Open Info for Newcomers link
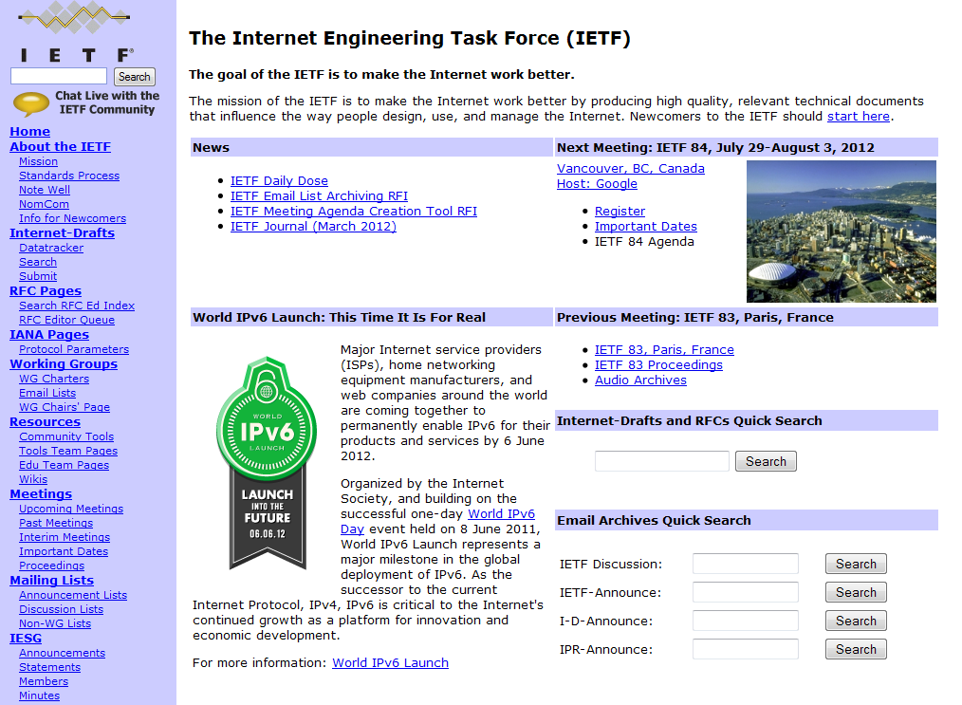The height and width of the screenshot is (705, 962). coord(72,218)
